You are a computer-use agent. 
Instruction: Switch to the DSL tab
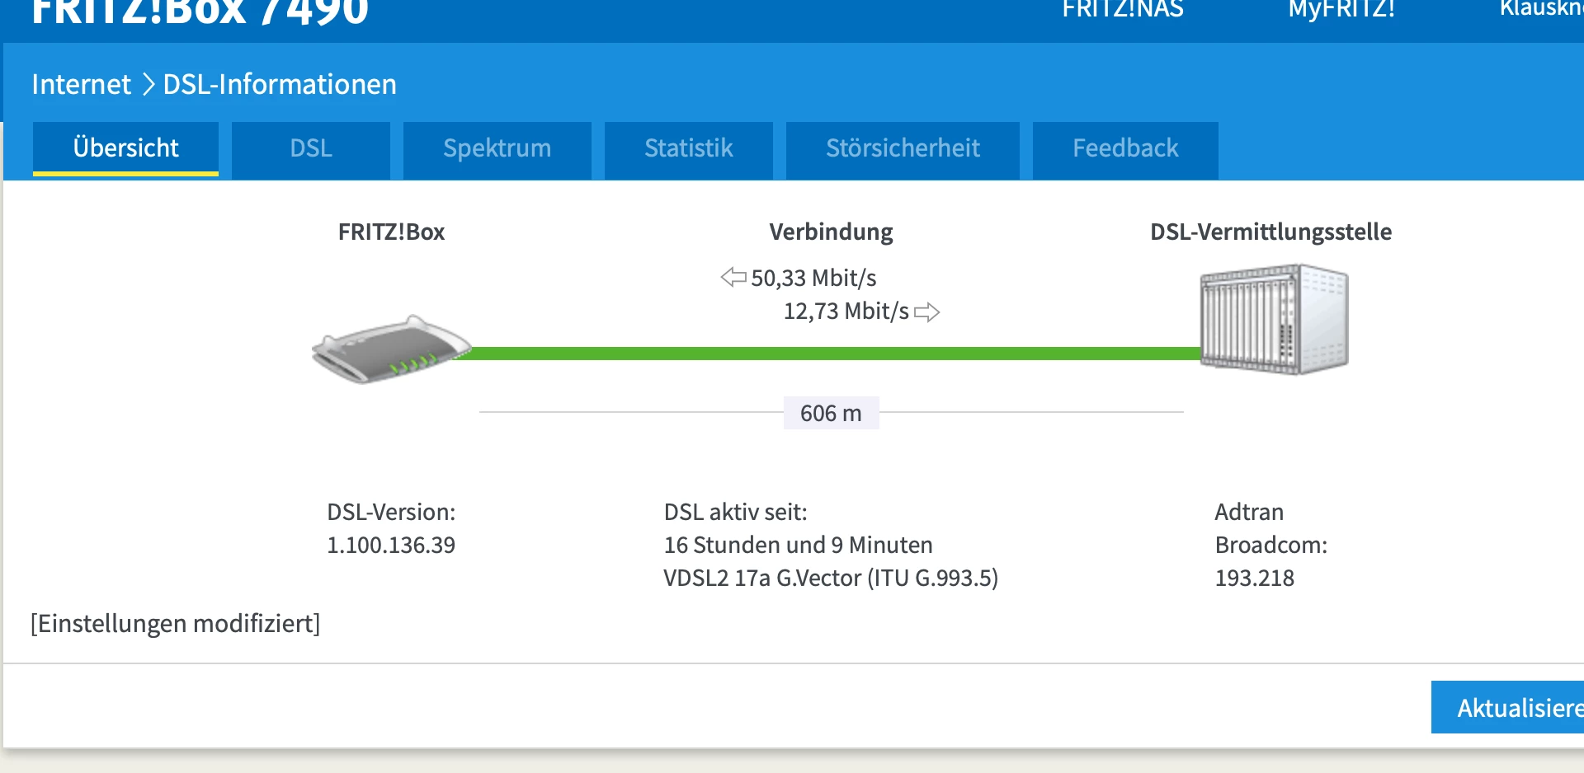pos(311,148)
